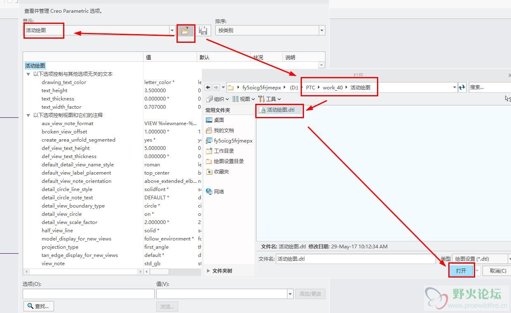Screen dimensions: 511x313
Task: Click PTC in the path breadcrumb
Action: [310, 87]
